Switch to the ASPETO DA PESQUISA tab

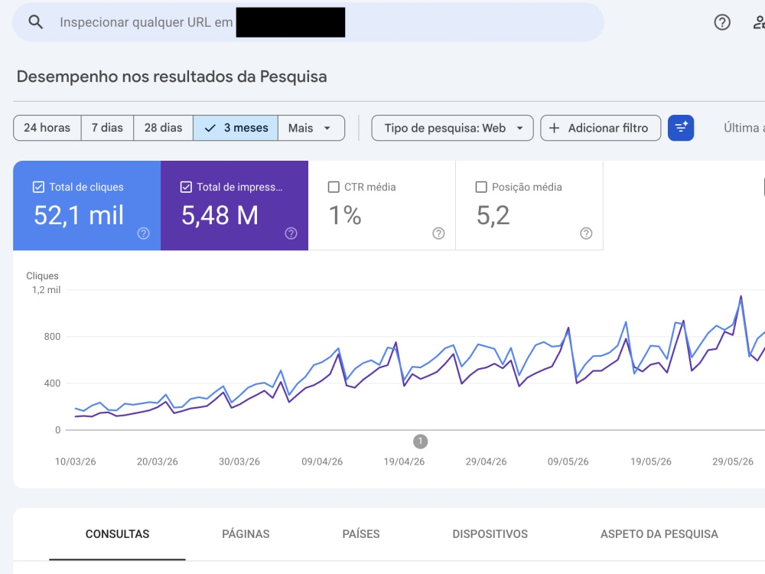click(x=659, y=534)
